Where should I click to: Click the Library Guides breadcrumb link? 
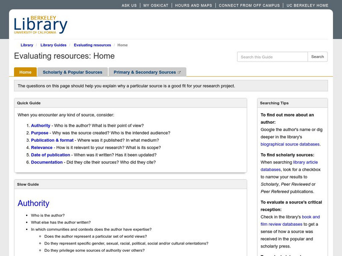(53, 45)
